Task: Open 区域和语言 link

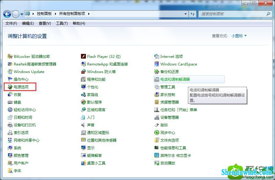Action: click(96, 110)
